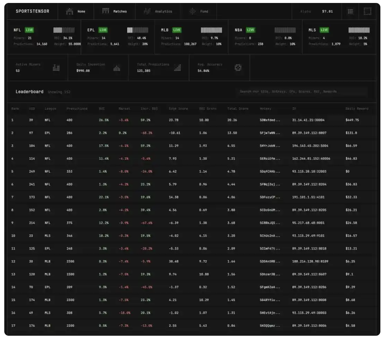
Task: Click the Avg. Accuracy target icon
Action: tap(238, 68)
